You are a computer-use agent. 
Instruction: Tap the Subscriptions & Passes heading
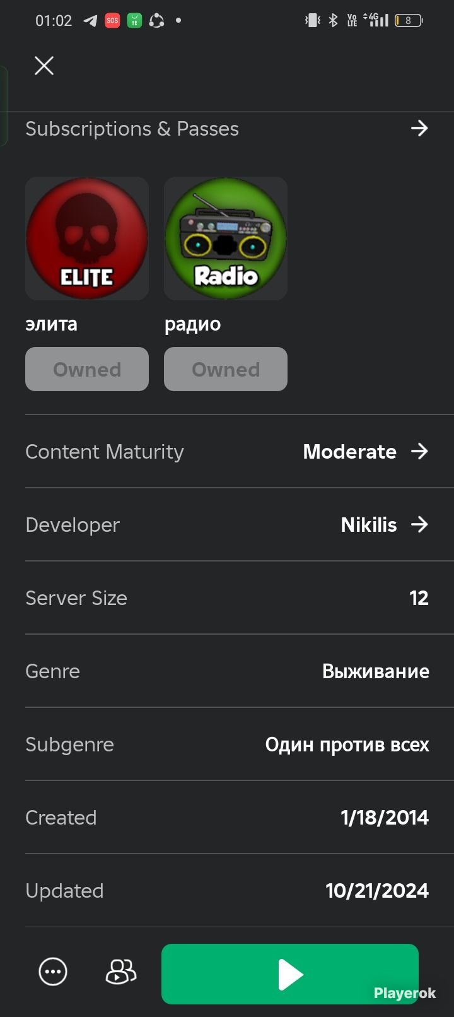click(x=132, y=129)
